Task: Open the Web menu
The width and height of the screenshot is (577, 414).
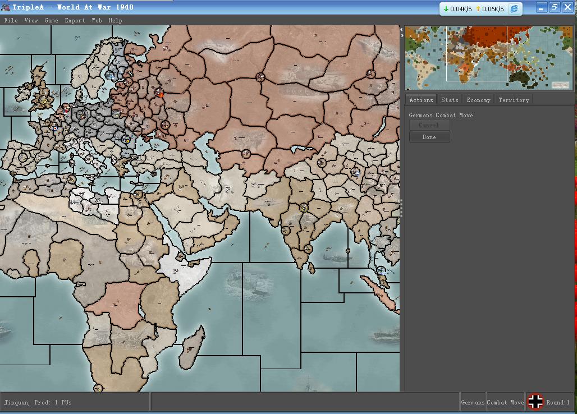Action: click(x=97, y=21)
